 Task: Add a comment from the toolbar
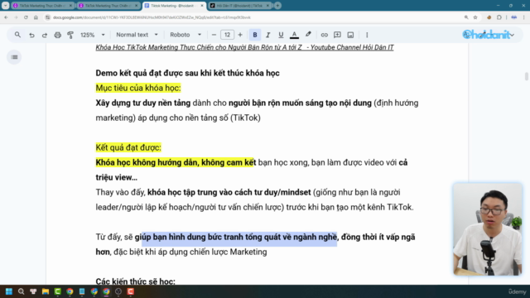[337, 35]
